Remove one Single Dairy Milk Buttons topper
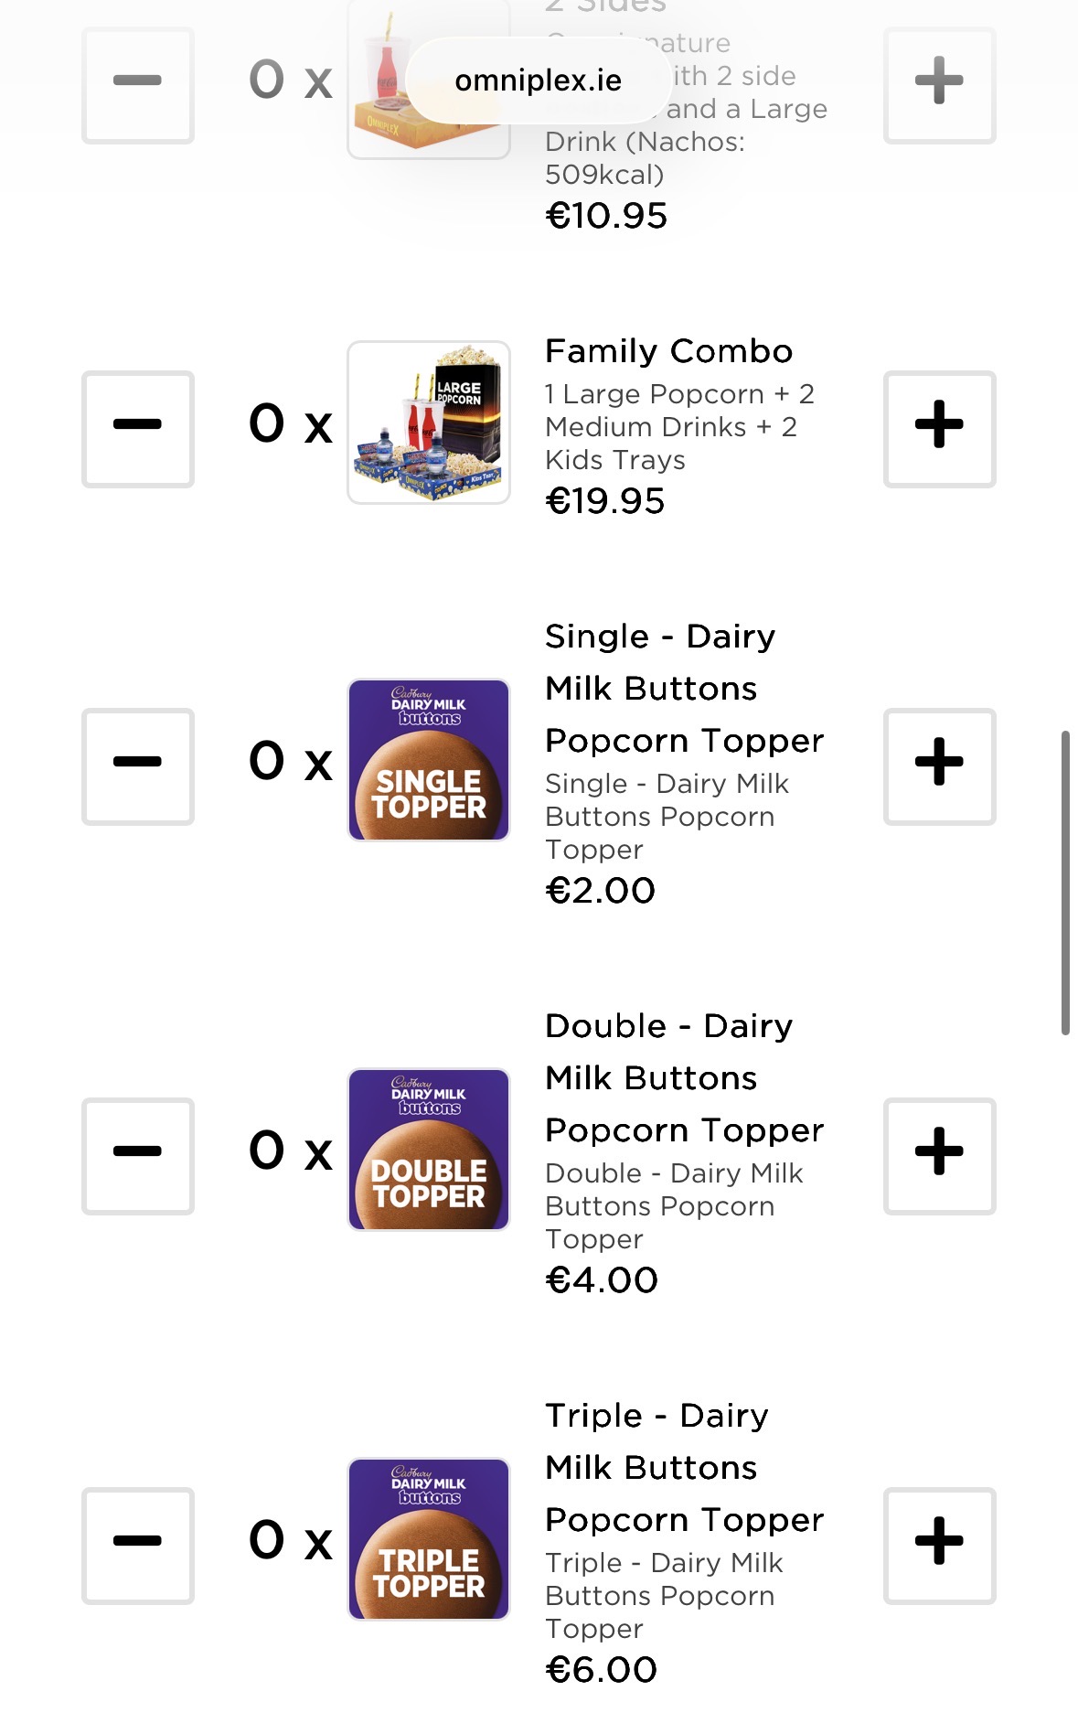 pyautogui.click(x=138, y=765)
